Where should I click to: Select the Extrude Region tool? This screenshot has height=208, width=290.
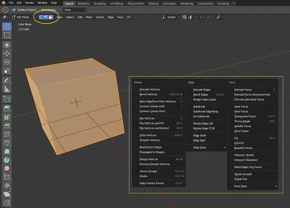(x=7, y=109)
